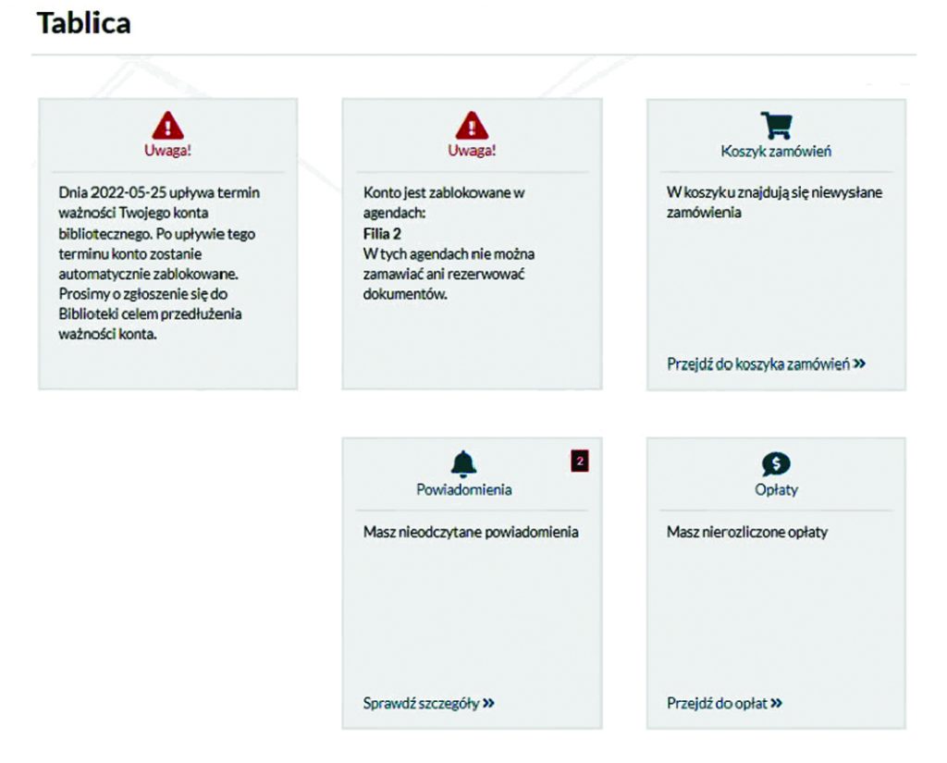Click the Tablica page title
Viewport: 947px width, 763px height.
point(83,23)
